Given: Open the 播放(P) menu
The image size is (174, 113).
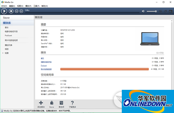Looking at the screenshot, I should click(28, 6).
